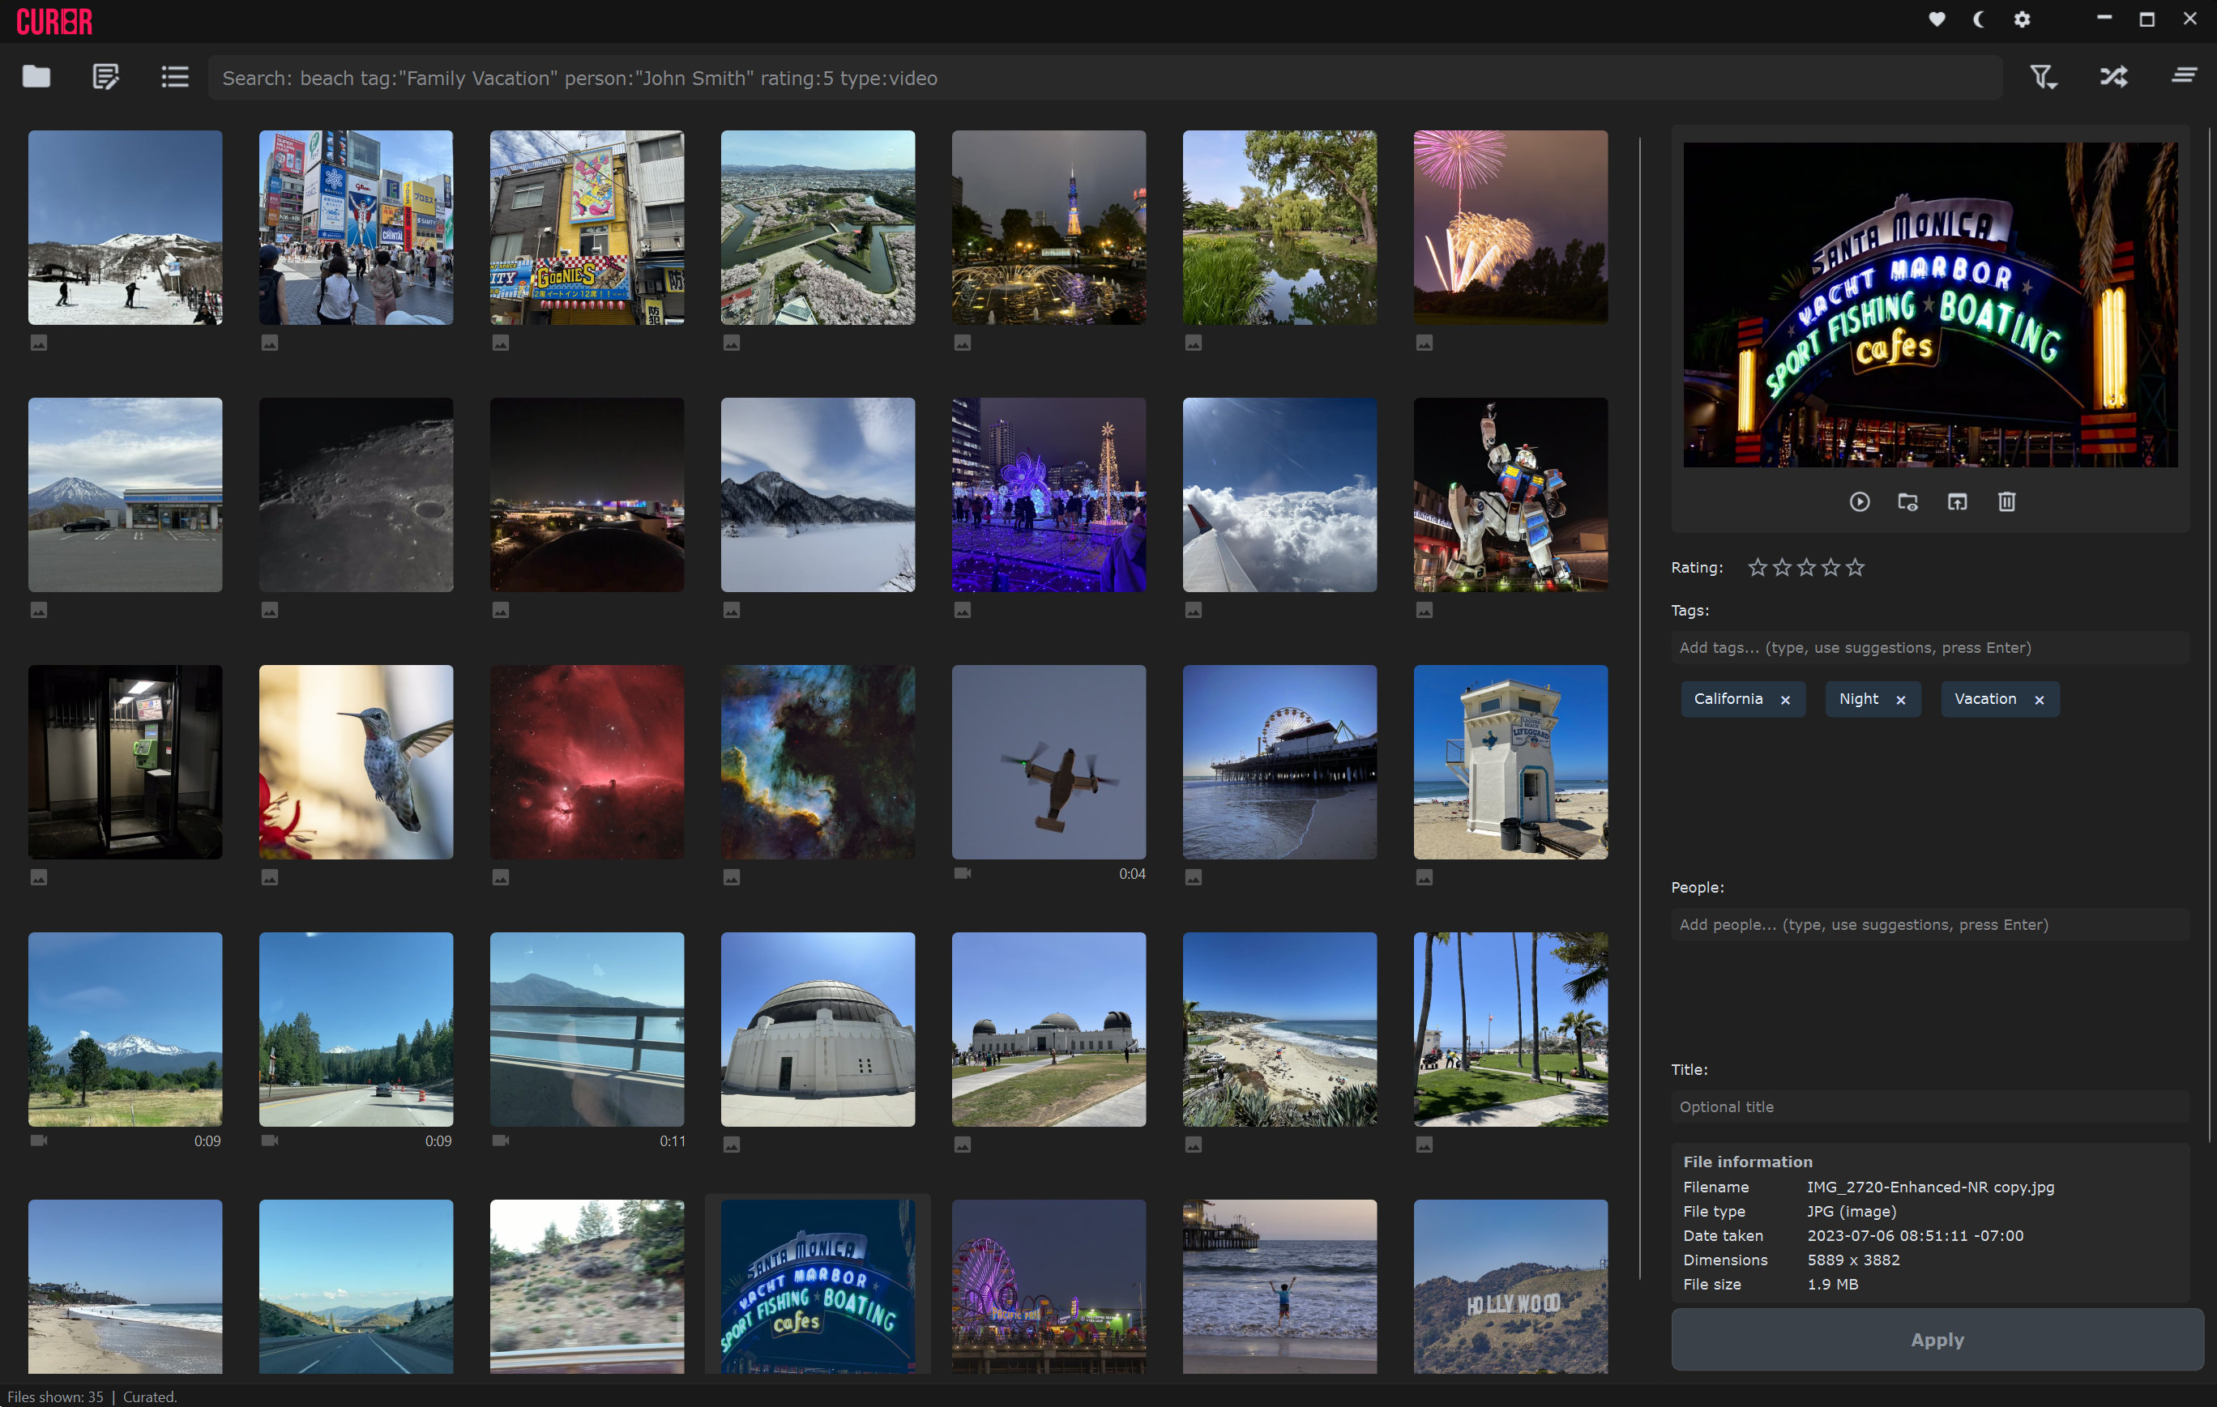Toggle dark mode with the moon icon
This screenshot has height=1407, width=2217.
[1978, 19]
